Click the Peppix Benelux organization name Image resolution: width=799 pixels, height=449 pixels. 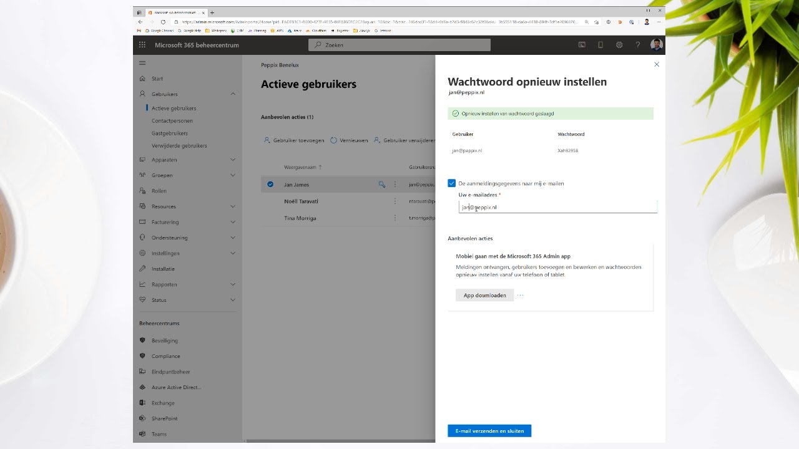280,65
